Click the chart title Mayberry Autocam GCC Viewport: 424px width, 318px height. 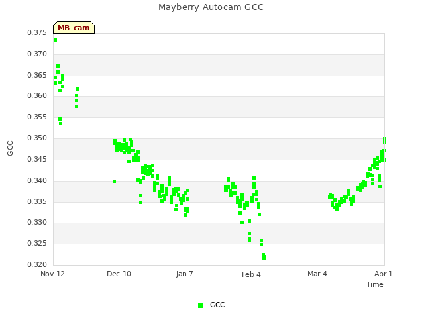click(211, 7)
